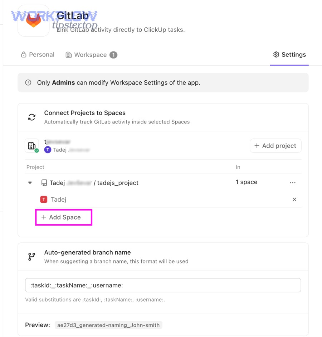This screenshot has width=322, height=337.
Task: Remove the Tadej space with the × button
Action: 294,199
